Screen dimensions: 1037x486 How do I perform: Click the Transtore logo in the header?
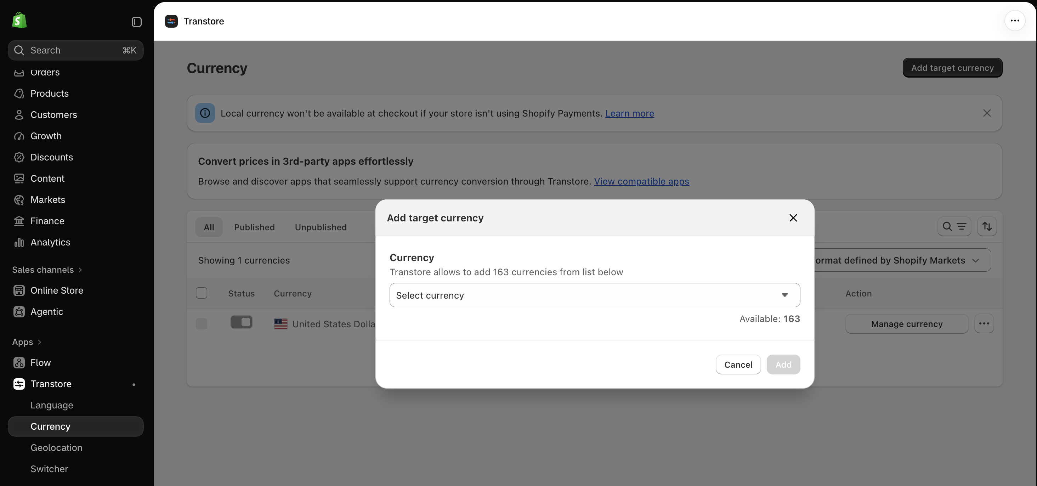tap(171, 21)
